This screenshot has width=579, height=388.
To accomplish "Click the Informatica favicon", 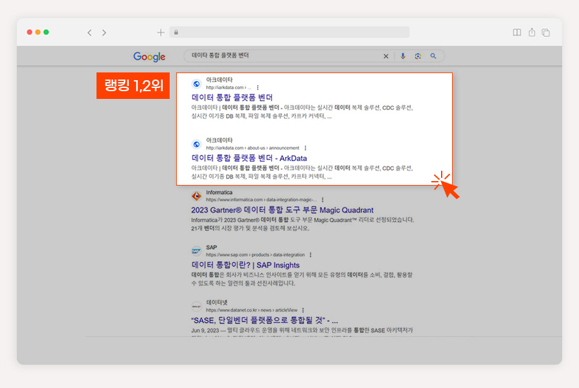I will 196,196.
